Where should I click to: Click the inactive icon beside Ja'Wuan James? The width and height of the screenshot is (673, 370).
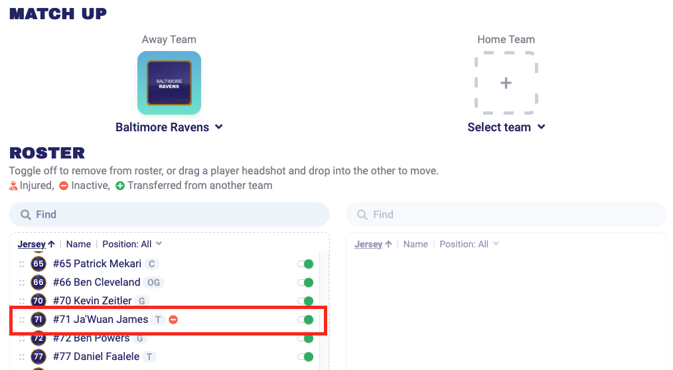click(x=173, y=320)
